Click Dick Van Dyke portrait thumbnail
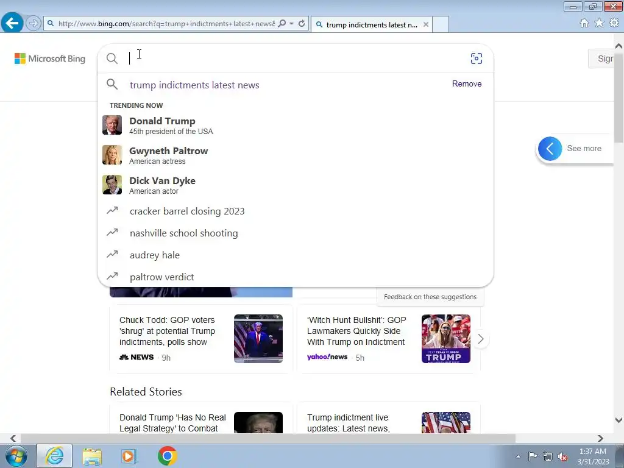 pos(112,185)
